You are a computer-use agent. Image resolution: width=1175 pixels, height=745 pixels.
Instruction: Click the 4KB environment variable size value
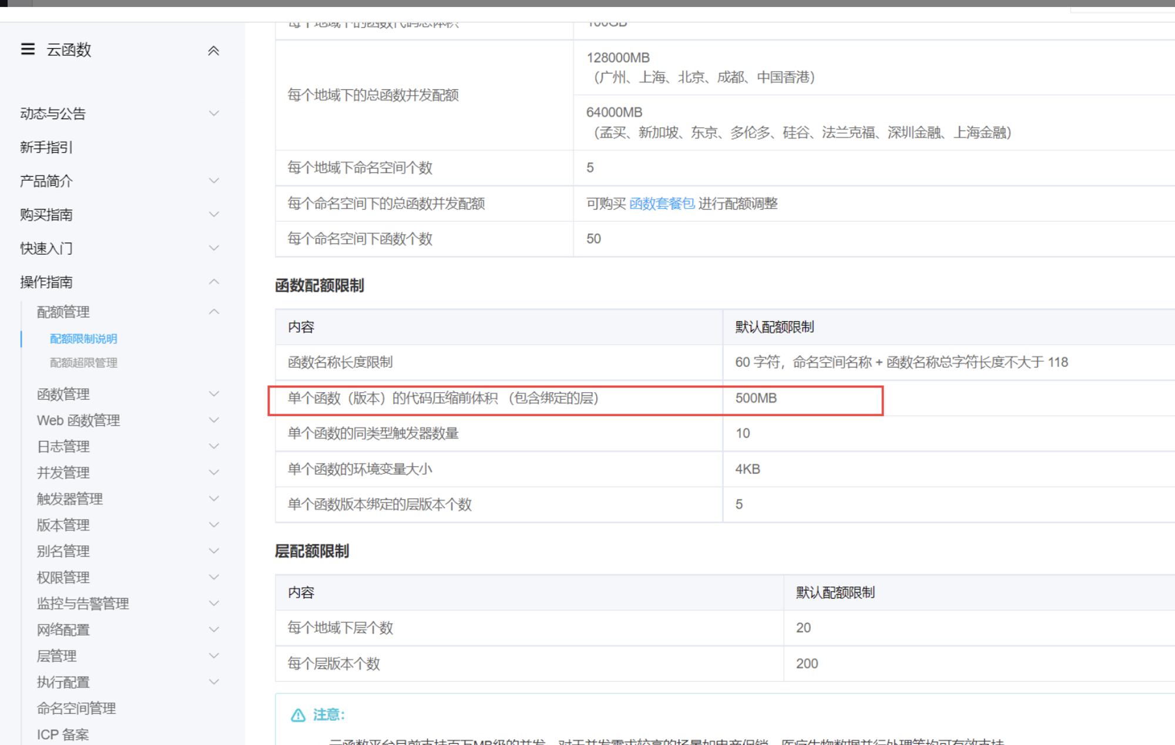click(x=748, y=469)
